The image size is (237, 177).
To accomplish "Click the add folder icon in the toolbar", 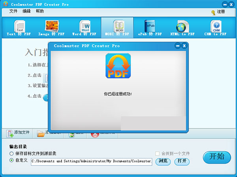I will (x=41, y=134).
